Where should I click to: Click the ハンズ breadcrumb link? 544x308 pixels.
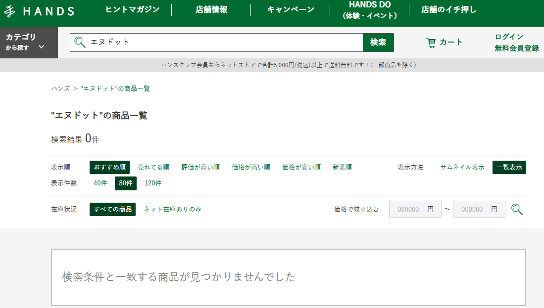[x=61, y=88]
